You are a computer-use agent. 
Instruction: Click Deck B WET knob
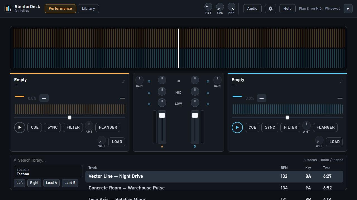click(x=319, y=140)
